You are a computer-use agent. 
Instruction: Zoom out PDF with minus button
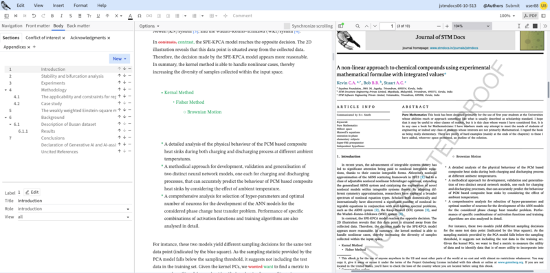click(439, 26)
